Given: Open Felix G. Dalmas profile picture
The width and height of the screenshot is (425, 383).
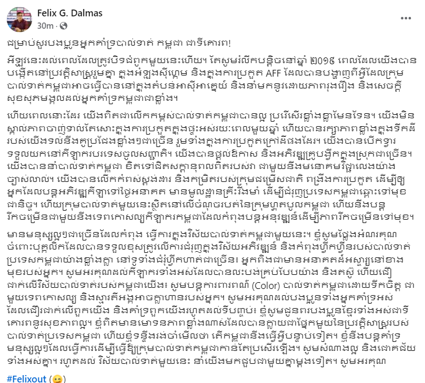Looking at the screenshot, I should coord(19,20).
